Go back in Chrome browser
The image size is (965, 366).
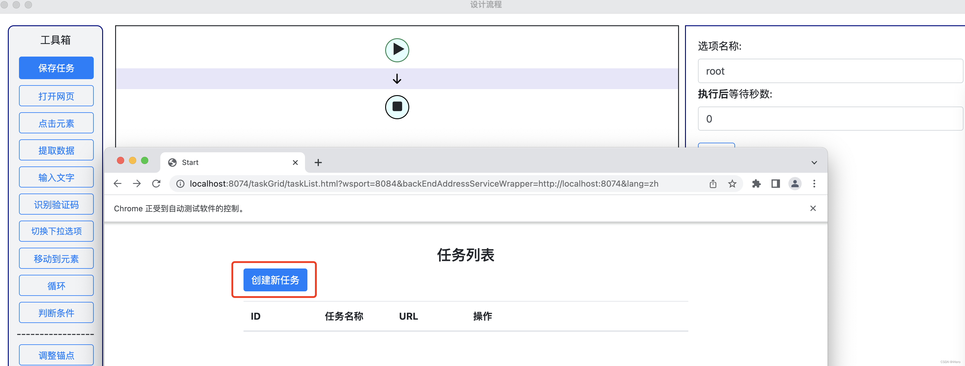tap(118, 183)
